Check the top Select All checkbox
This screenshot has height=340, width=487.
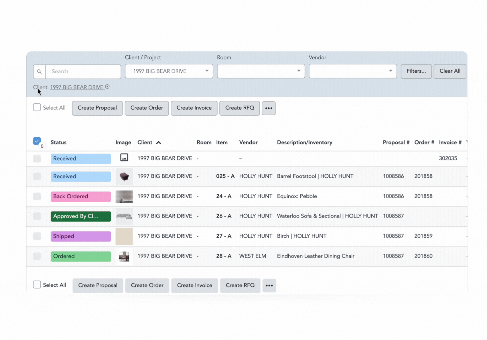(x=37, y=108)
